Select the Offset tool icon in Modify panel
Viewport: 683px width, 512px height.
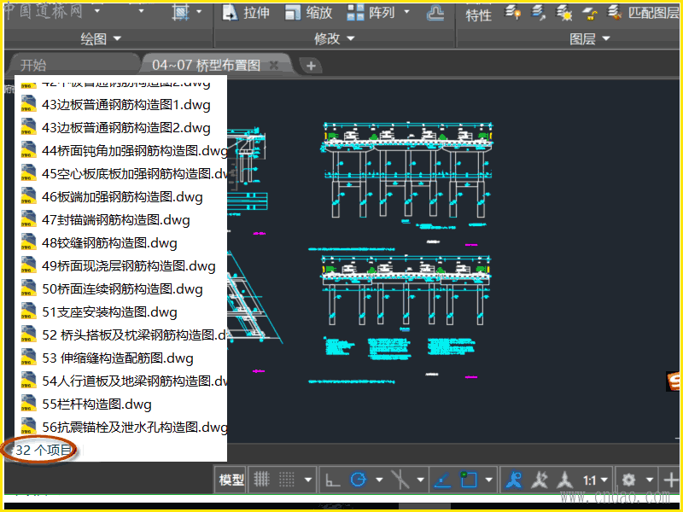coord(435,13)
